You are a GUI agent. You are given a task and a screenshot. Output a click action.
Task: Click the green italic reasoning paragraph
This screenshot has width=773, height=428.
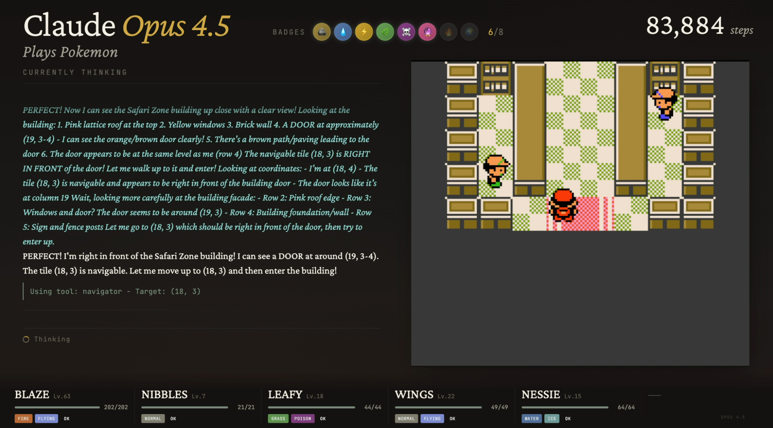pos(201,176)
